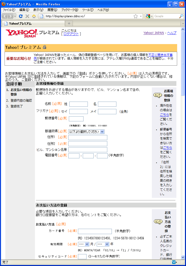Open the 都道府県 dropdown list

click(86, 132)
